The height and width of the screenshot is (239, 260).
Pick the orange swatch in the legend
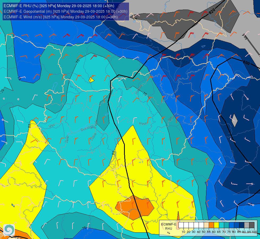click(x=211, y=225)
